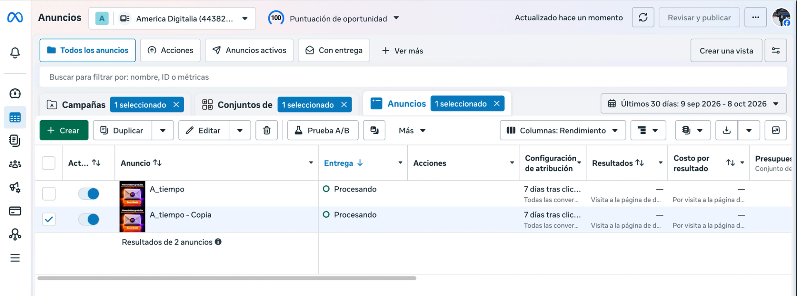797x296 pixels.
Task: Open the breakdown rows dropdown
Action: click(x=648, y=131)
